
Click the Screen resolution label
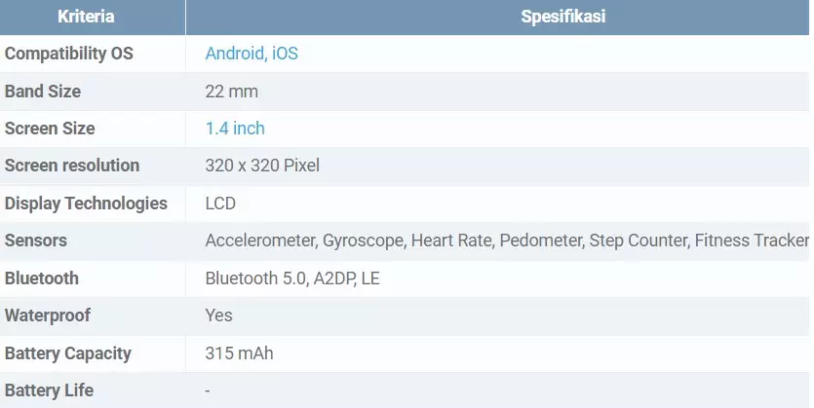[72, 166]
